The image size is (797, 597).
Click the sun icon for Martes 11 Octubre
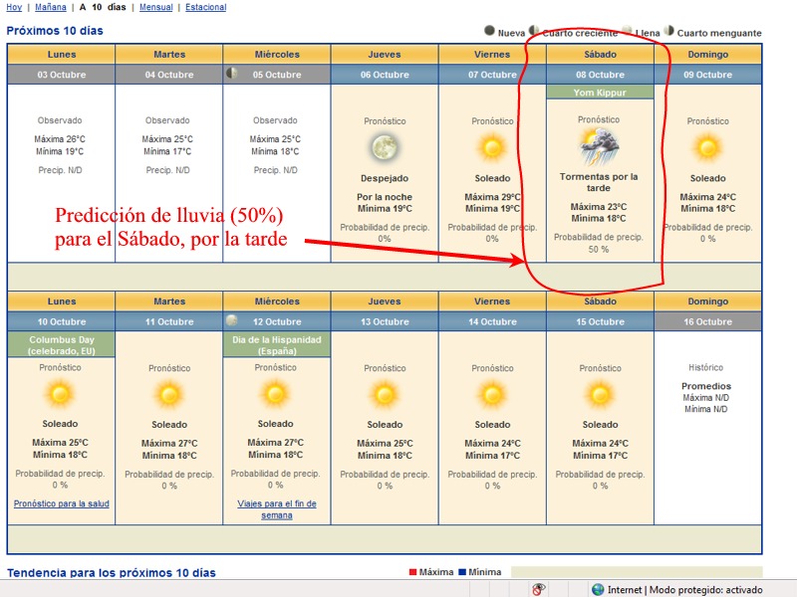(168, 394)
